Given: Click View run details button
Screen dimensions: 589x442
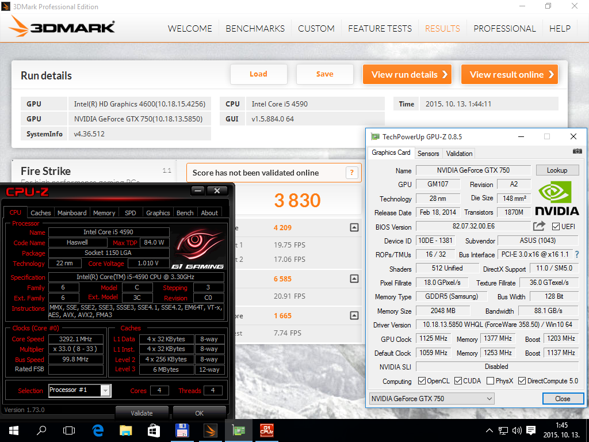Looking at the screenshot, I should click(x=407, y=74).
